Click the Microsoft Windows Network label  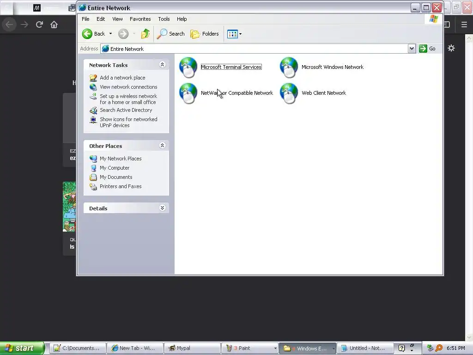point(333,67)
